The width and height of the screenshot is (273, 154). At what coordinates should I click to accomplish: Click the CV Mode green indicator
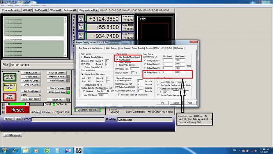(54, 104)
